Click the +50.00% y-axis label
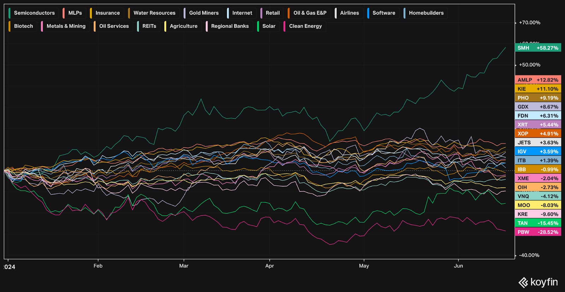Screen dimensions: 565x292 529,65
